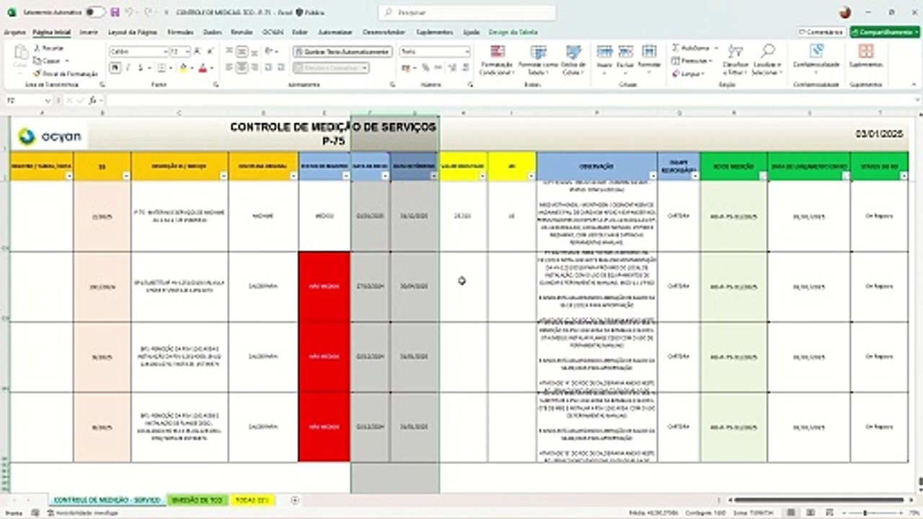Align text to the left
923x519 pixels.
point(229,68)
